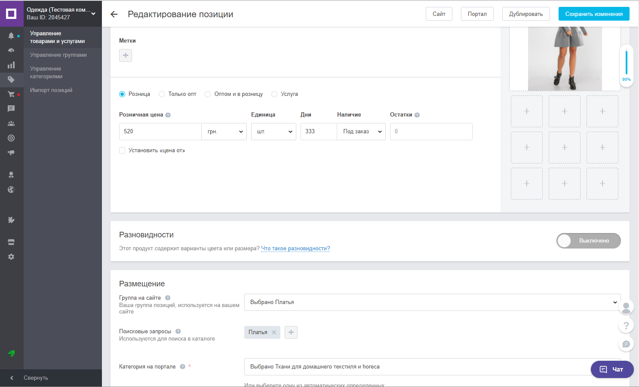
Task: Open the currency dropdown showing грн.
Action: (224, 132)
